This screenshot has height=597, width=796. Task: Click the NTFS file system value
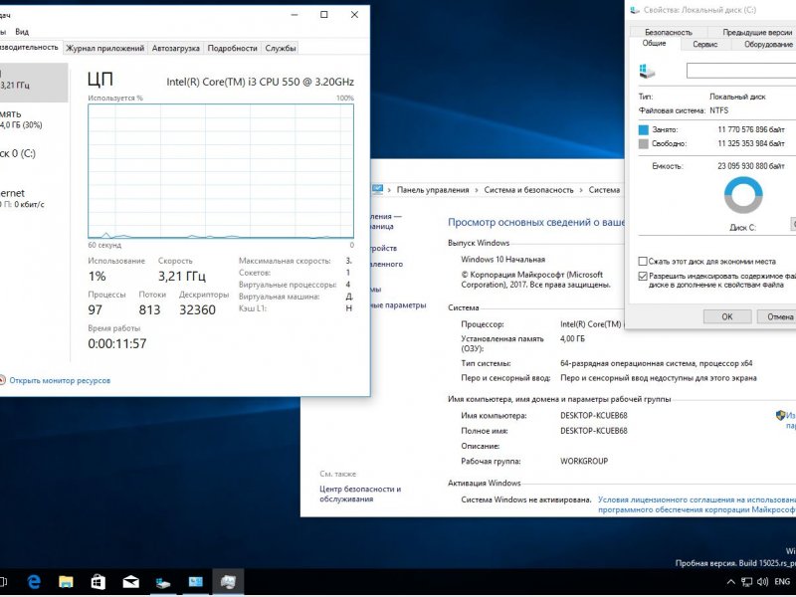718,110
